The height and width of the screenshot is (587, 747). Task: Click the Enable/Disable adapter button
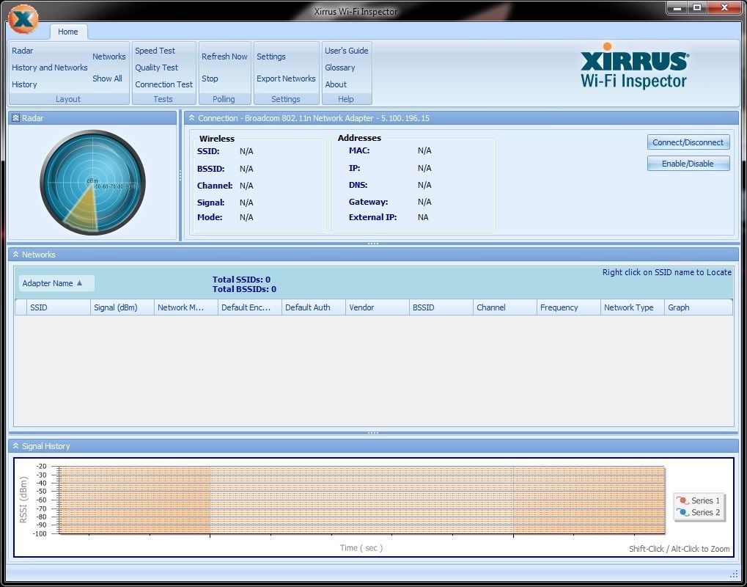point(688,164)
